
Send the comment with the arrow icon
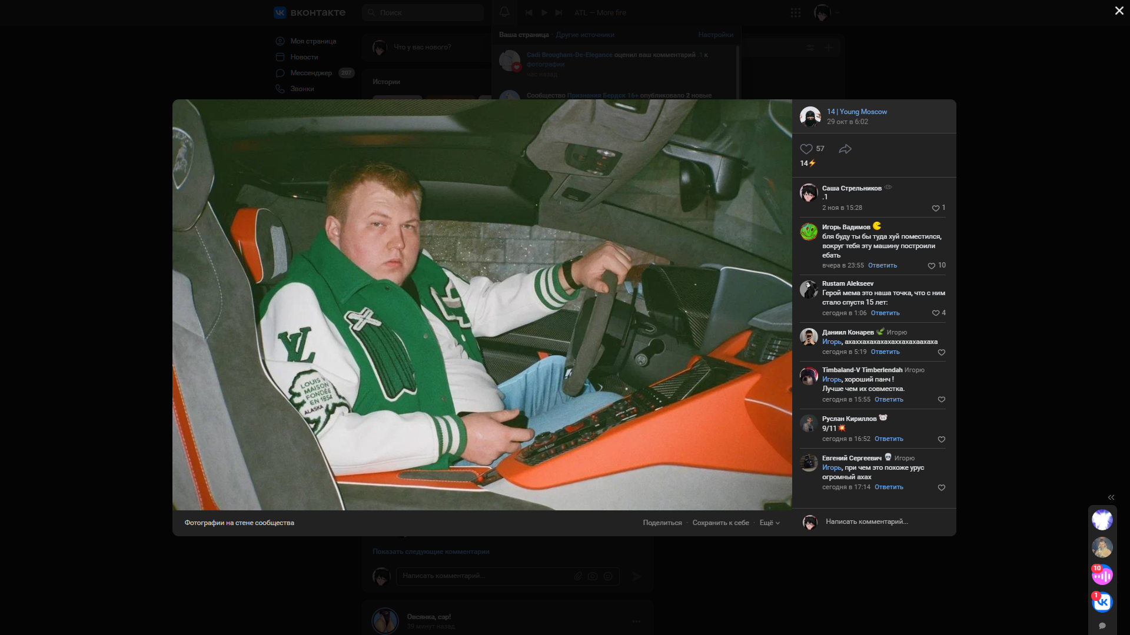point(637,576)
